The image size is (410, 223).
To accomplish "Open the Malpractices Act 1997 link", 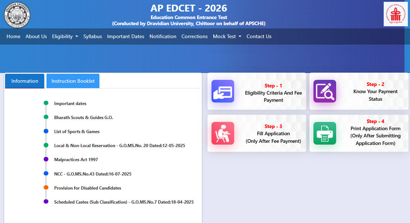I will pyautogui.click(x=76, y=160).
